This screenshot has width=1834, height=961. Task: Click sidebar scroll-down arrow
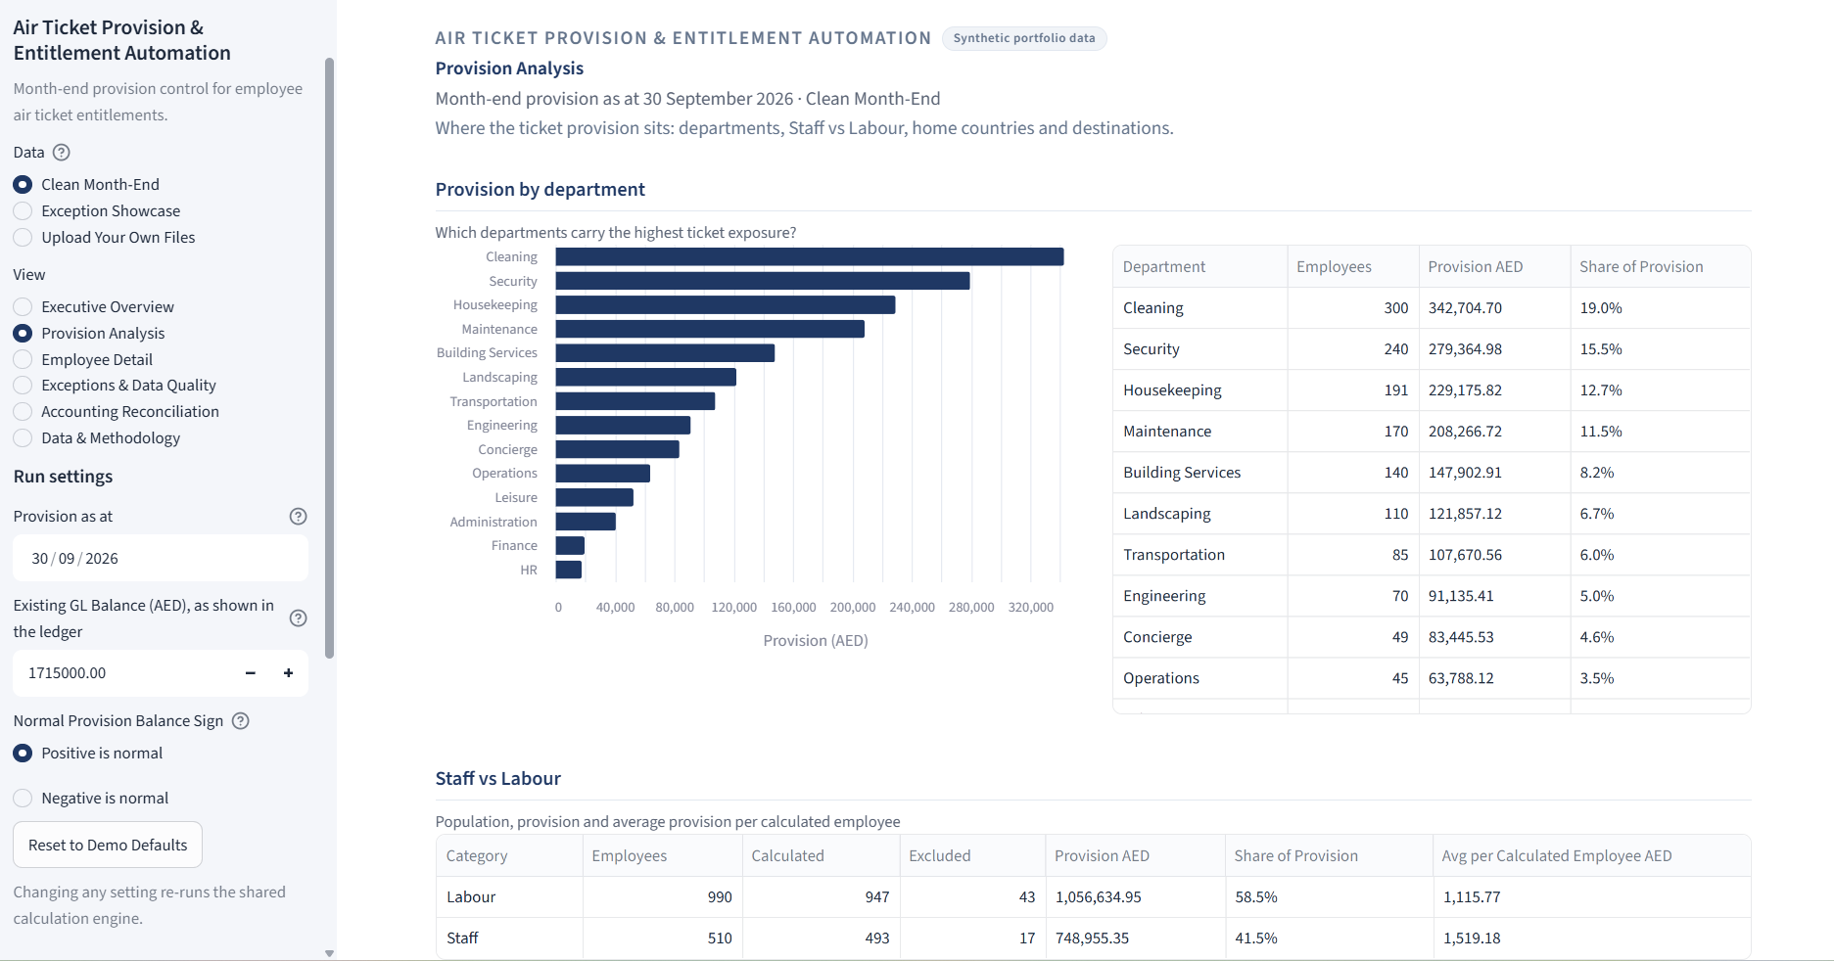pyautogui.click(x=329, y=953)
